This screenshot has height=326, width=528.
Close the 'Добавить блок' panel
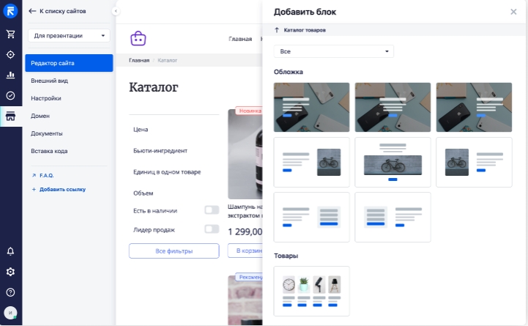click(513, 12)
